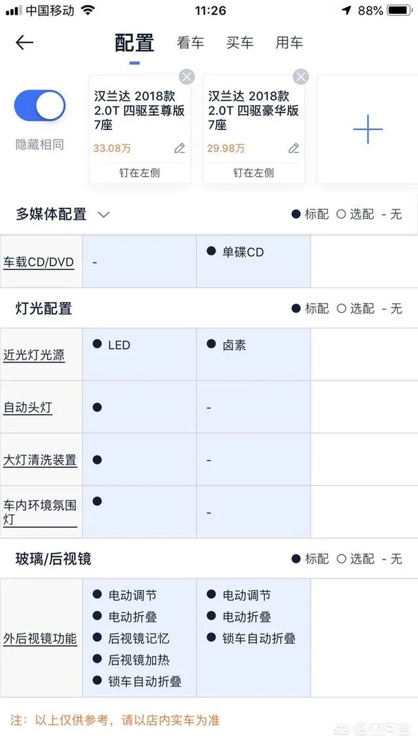Open the 买车 tab
Image resolution: width=418 pixels, height=743 pixels.
(240, 42)
